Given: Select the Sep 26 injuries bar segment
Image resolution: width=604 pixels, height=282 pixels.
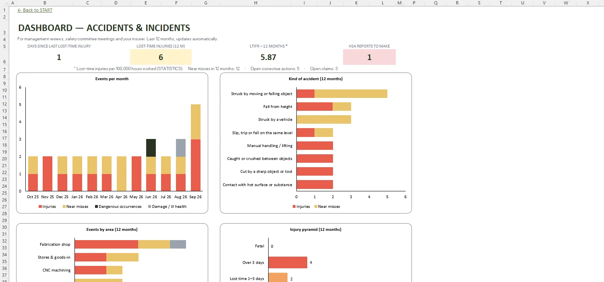Looking at the screenshot, I should 195,165.
